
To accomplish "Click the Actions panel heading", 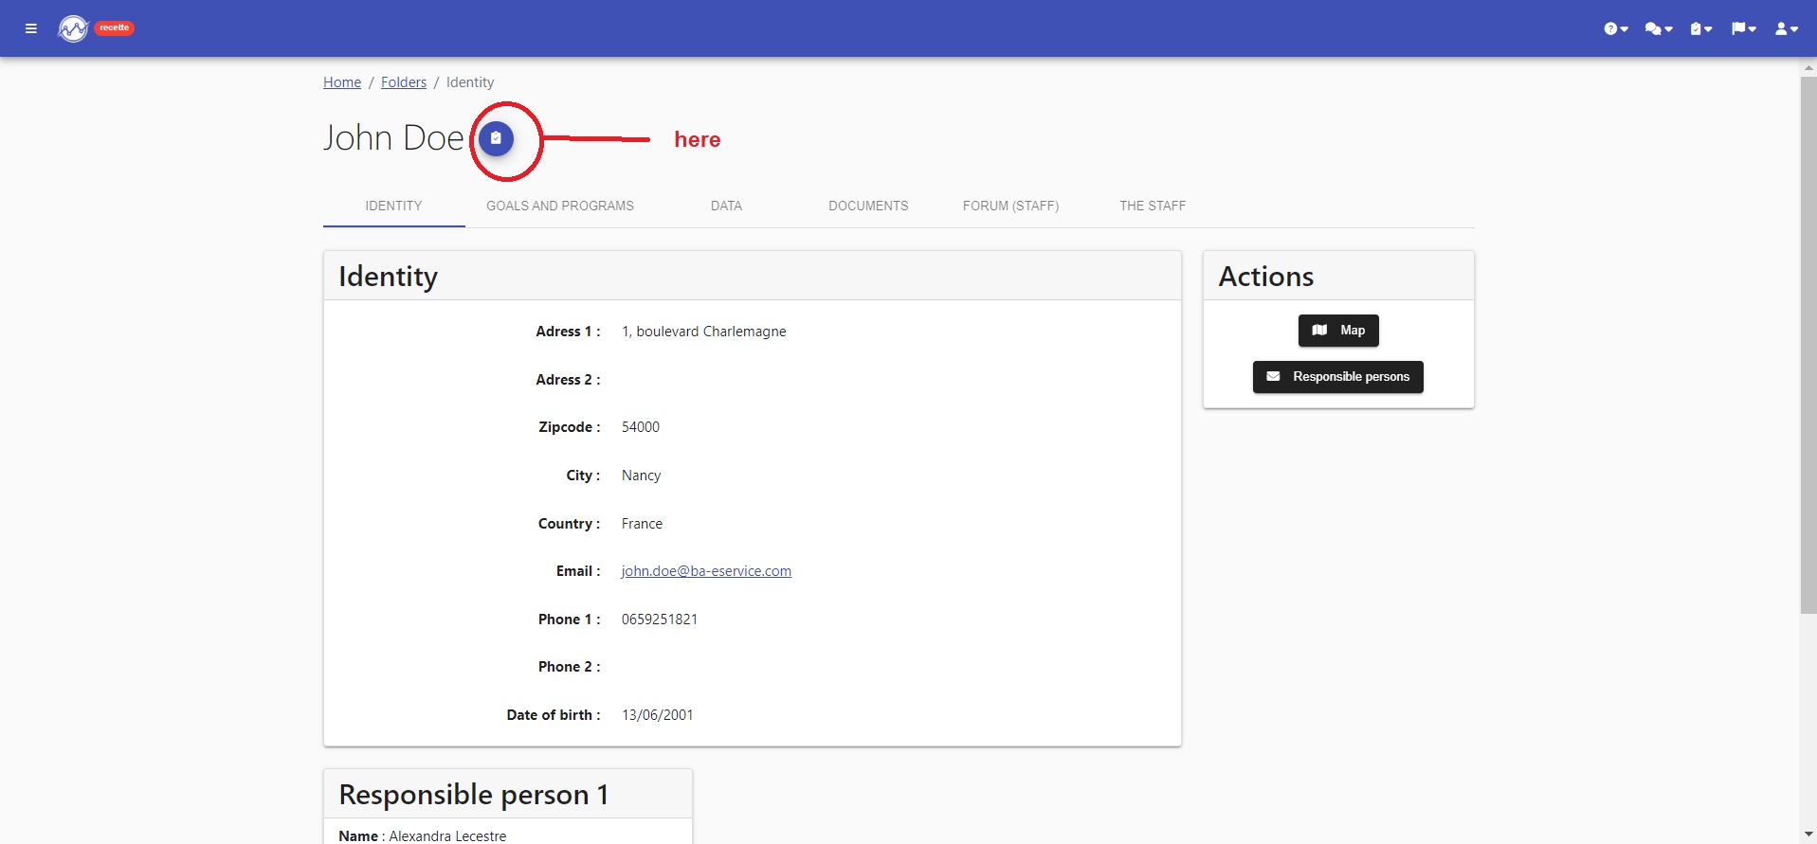I will 1266,277.
